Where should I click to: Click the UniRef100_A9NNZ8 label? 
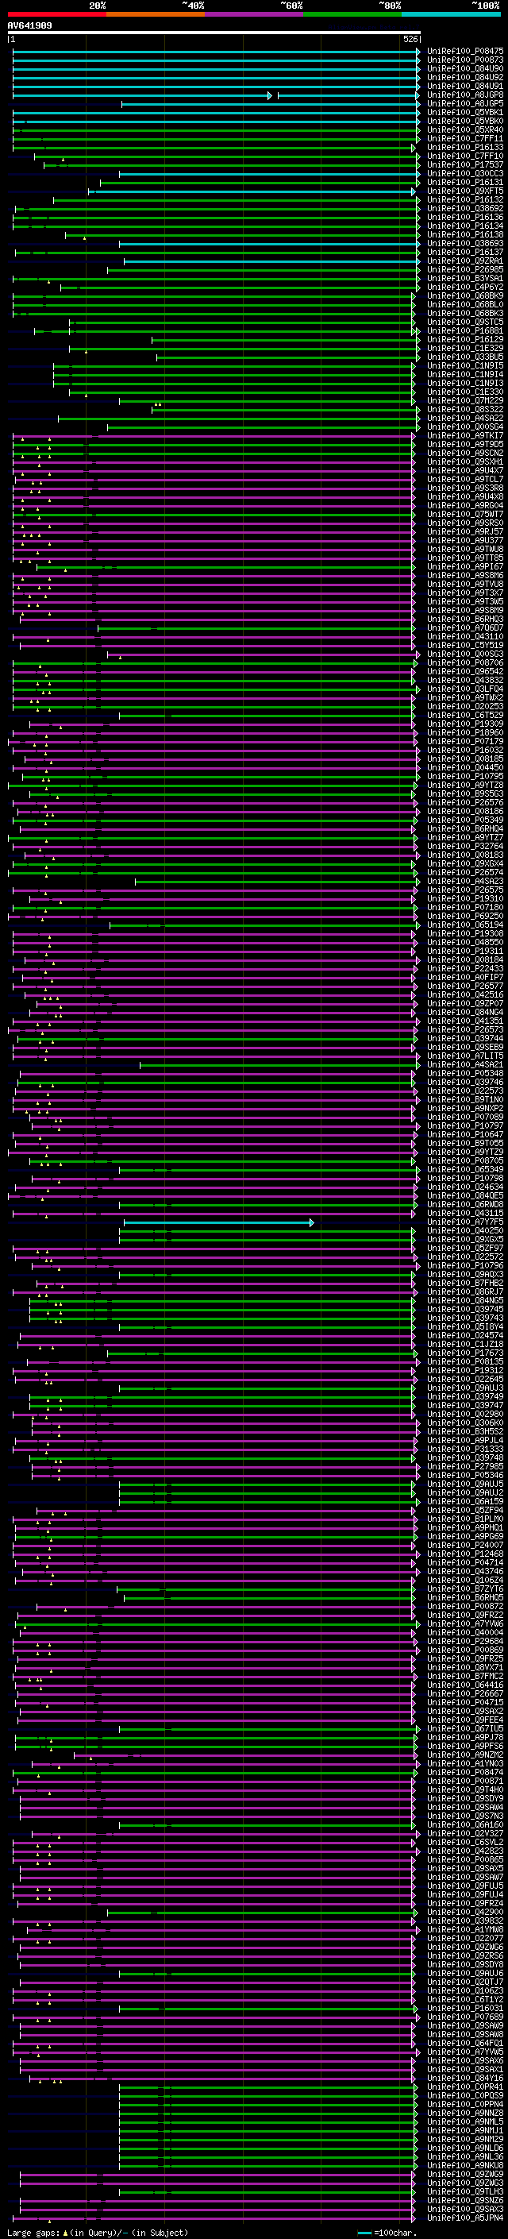(465, 2112)
